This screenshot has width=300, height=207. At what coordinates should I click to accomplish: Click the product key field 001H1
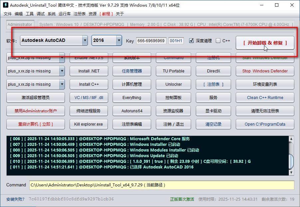tap(176, 41)
